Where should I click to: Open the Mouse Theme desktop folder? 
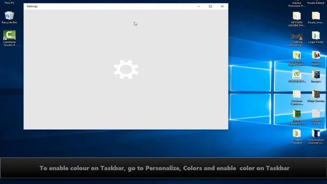pyautogui.click(x=316, y=59)
